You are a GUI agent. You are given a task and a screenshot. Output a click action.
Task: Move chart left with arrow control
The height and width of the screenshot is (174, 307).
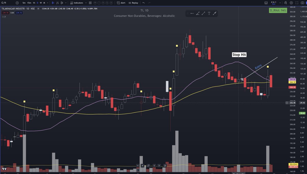click(154, 166)
